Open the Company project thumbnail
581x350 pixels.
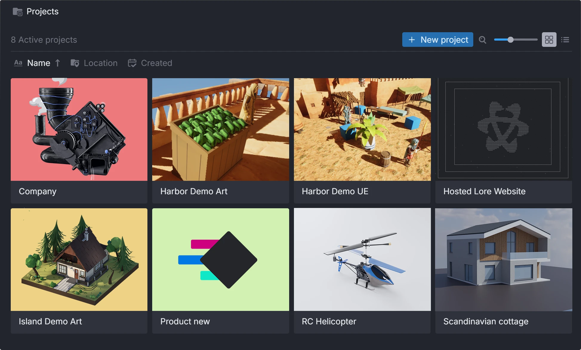(x=79, y=129)
